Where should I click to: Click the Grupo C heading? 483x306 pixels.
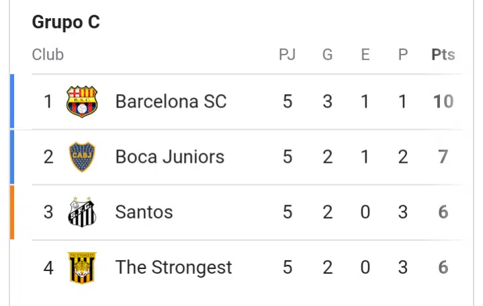(66, 22)
